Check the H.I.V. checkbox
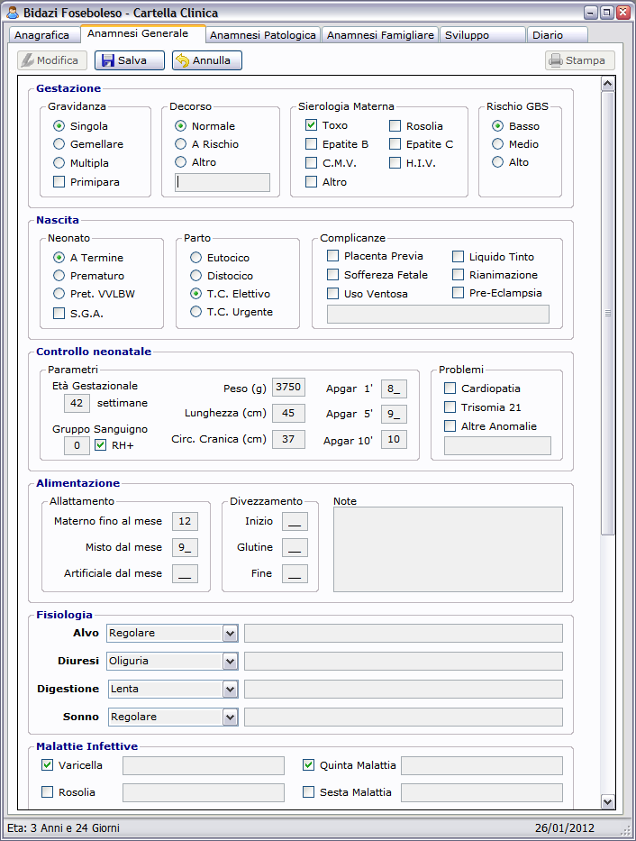Image resolution: width=636 pixels, height=841 pixels. pyautogui.click(x=395, y=162)
